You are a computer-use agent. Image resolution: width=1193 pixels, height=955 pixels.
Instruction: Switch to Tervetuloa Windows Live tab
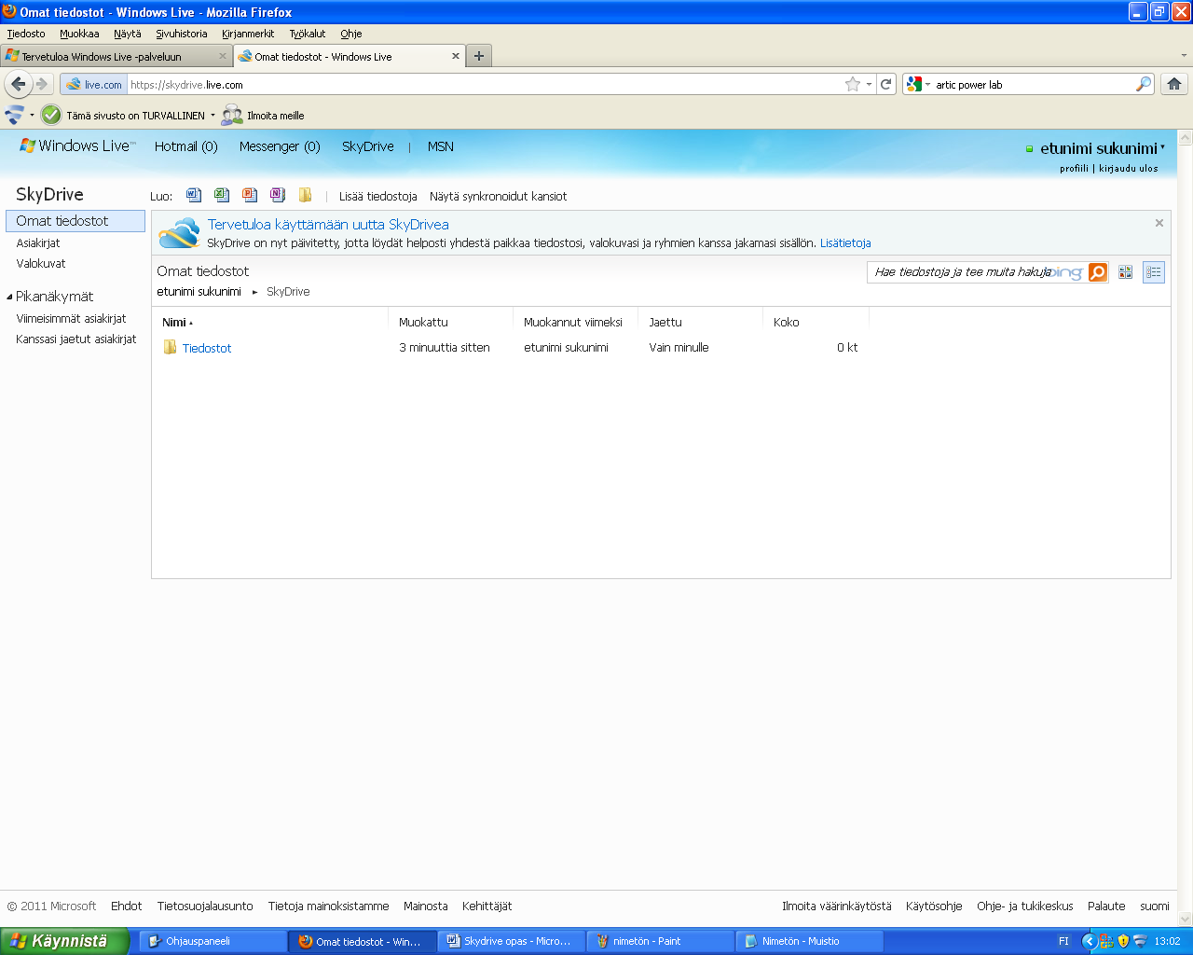click(117, 56)
